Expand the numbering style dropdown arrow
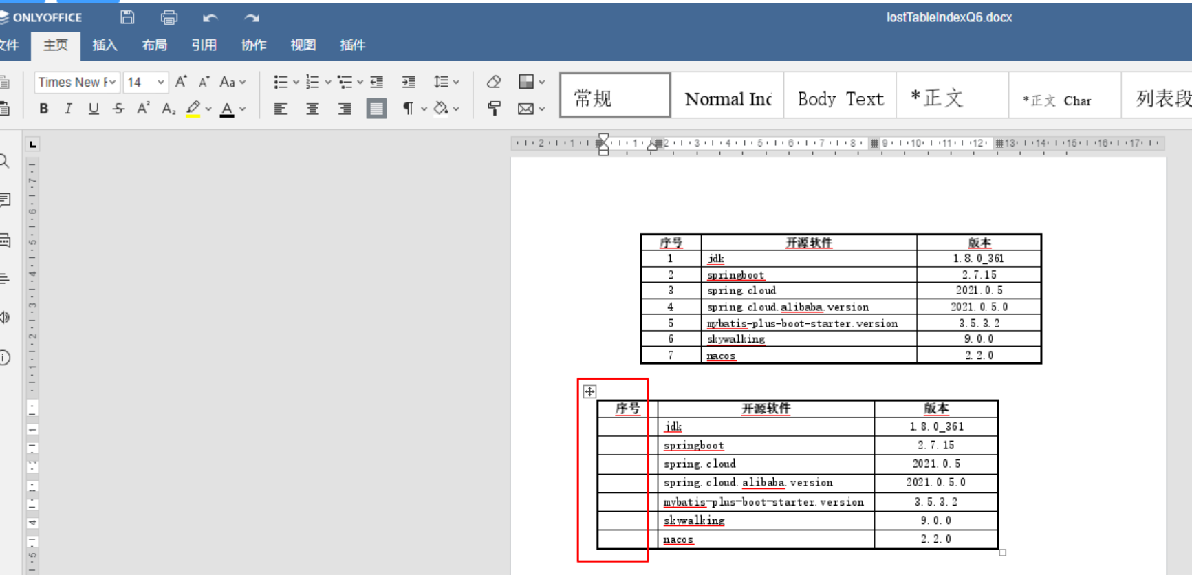The height and width of the screenshot is (575, 1192). tap(327, 82)
